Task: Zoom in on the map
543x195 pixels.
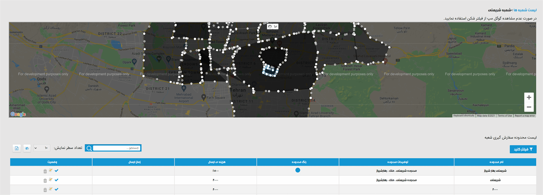Action: [x=529, y=97]
